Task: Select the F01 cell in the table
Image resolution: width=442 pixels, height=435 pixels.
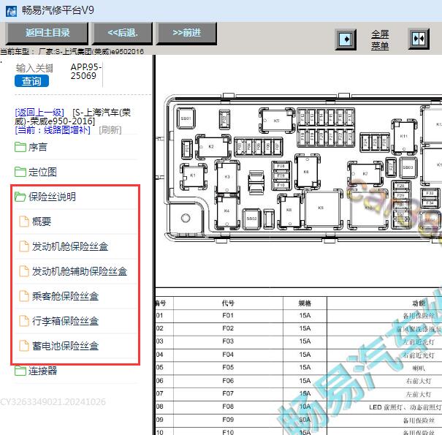Action: pos(228,315)
